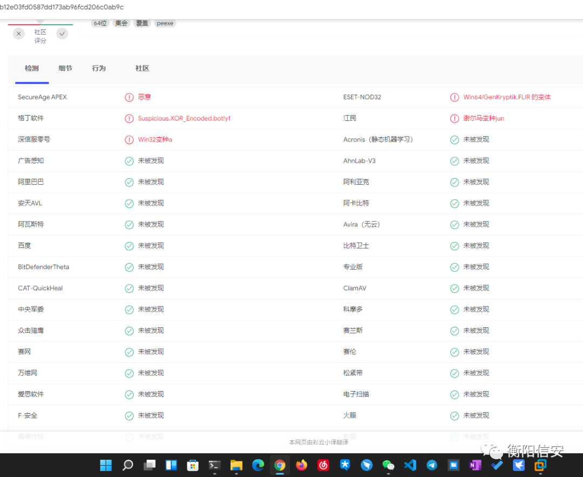
Task: Click the 彩云小译 translation notice at the bottom
Action: [x=318, y=442]
